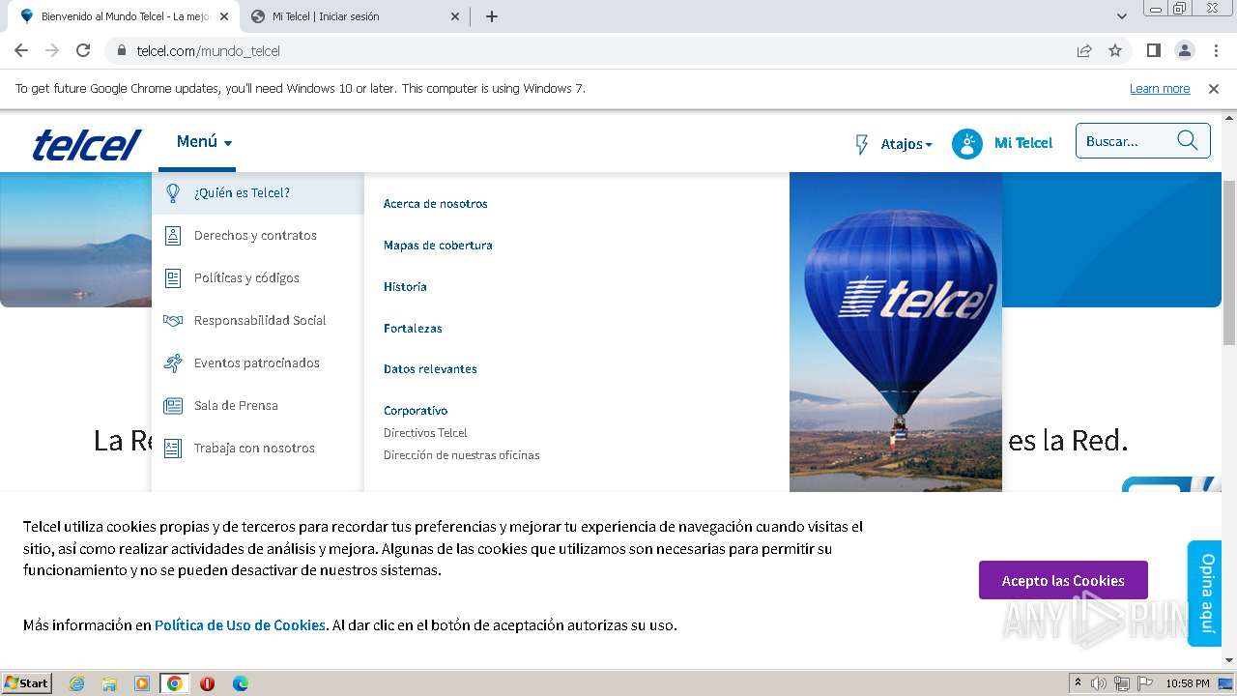Click the page vertical scrollbar
This screenshot has height=696, width=1237.
pyautogui.click(x=1229, y=261)
